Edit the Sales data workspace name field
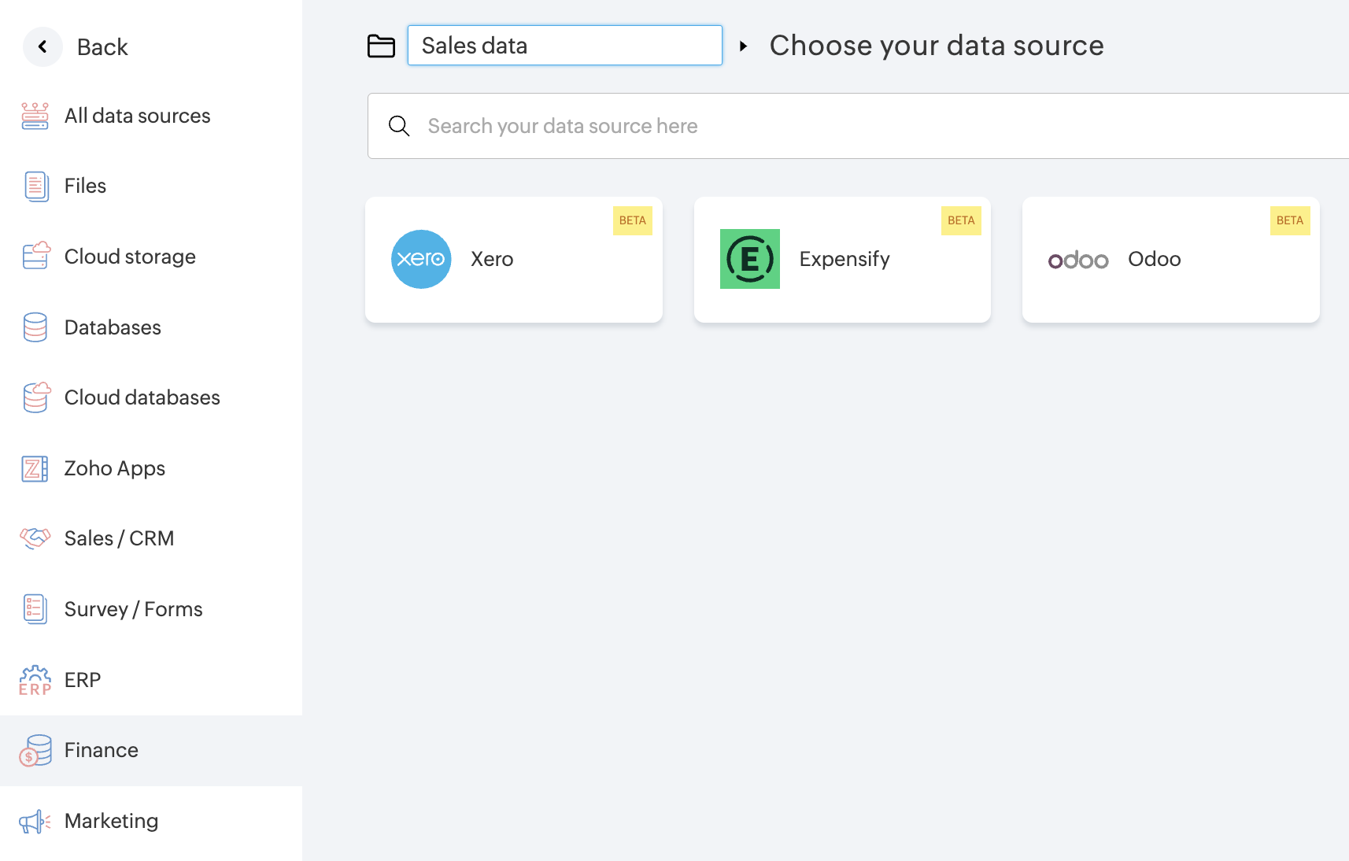 coord(564,46)
